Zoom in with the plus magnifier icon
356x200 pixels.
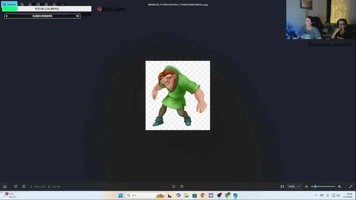click(x=339, y=187)
